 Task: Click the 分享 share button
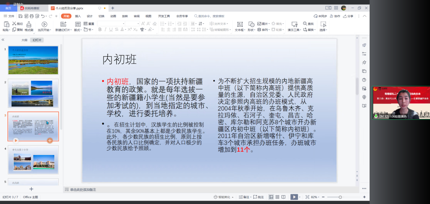coord(348,16)
